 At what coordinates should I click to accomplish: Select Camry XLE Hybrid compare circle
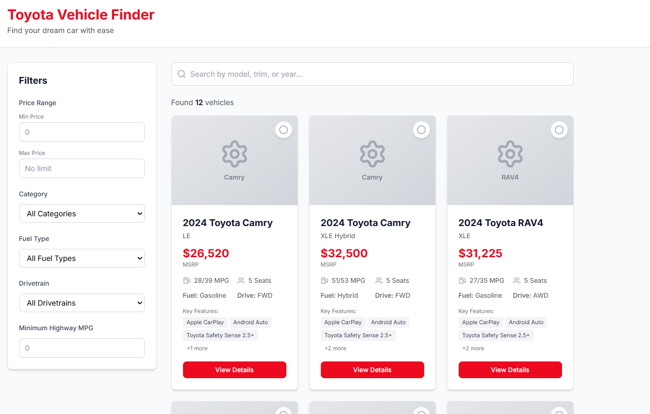click(x=421, y=130)
